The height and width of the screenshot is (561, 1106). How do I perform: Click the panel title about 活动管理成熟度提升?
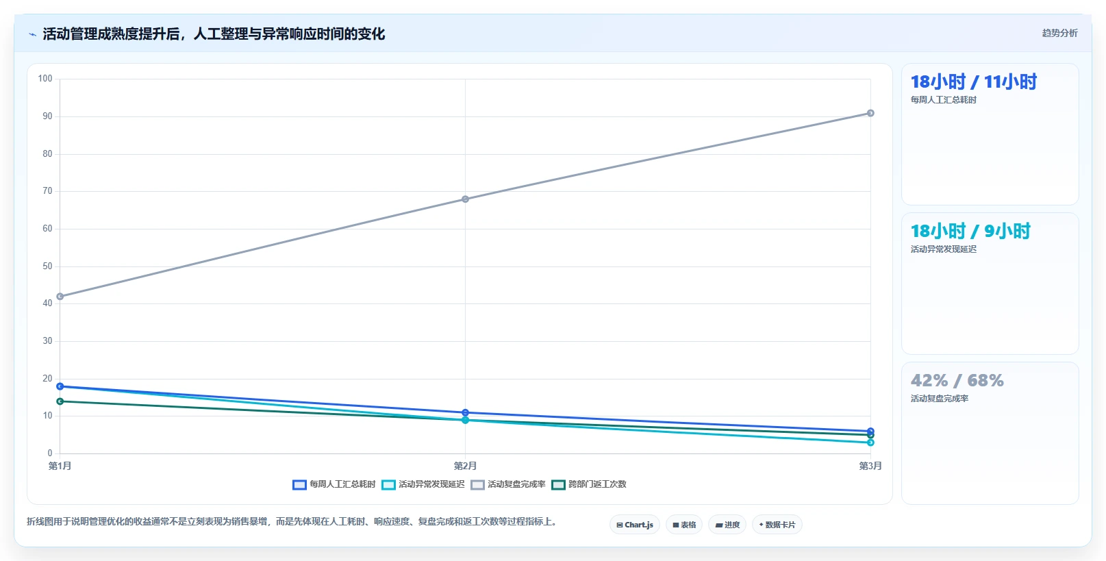pos(214,34)
